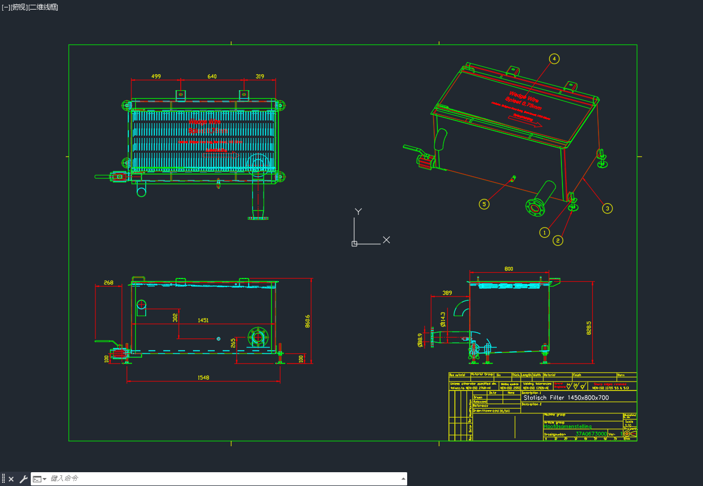The height and width of the screenshot is (486, 703).
Task: Select the 828.5 height dimension
Action: 589,328
